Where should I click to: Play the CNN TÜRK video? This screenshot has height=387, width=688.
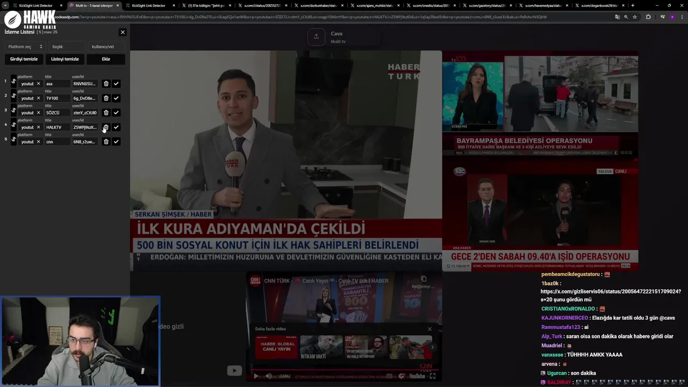click(256, 376)
